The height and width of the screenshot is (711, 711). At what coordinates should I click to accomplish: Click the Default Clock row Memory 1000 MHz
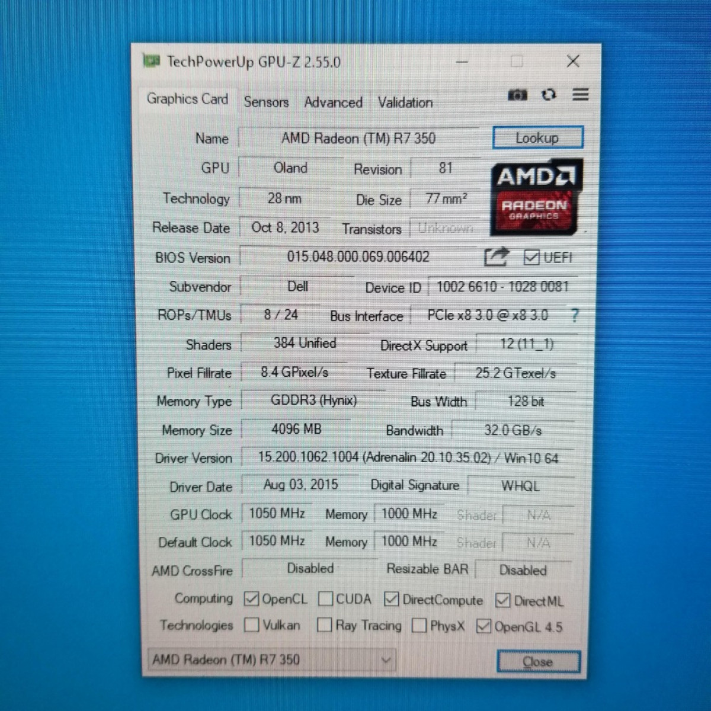[409, 541]
